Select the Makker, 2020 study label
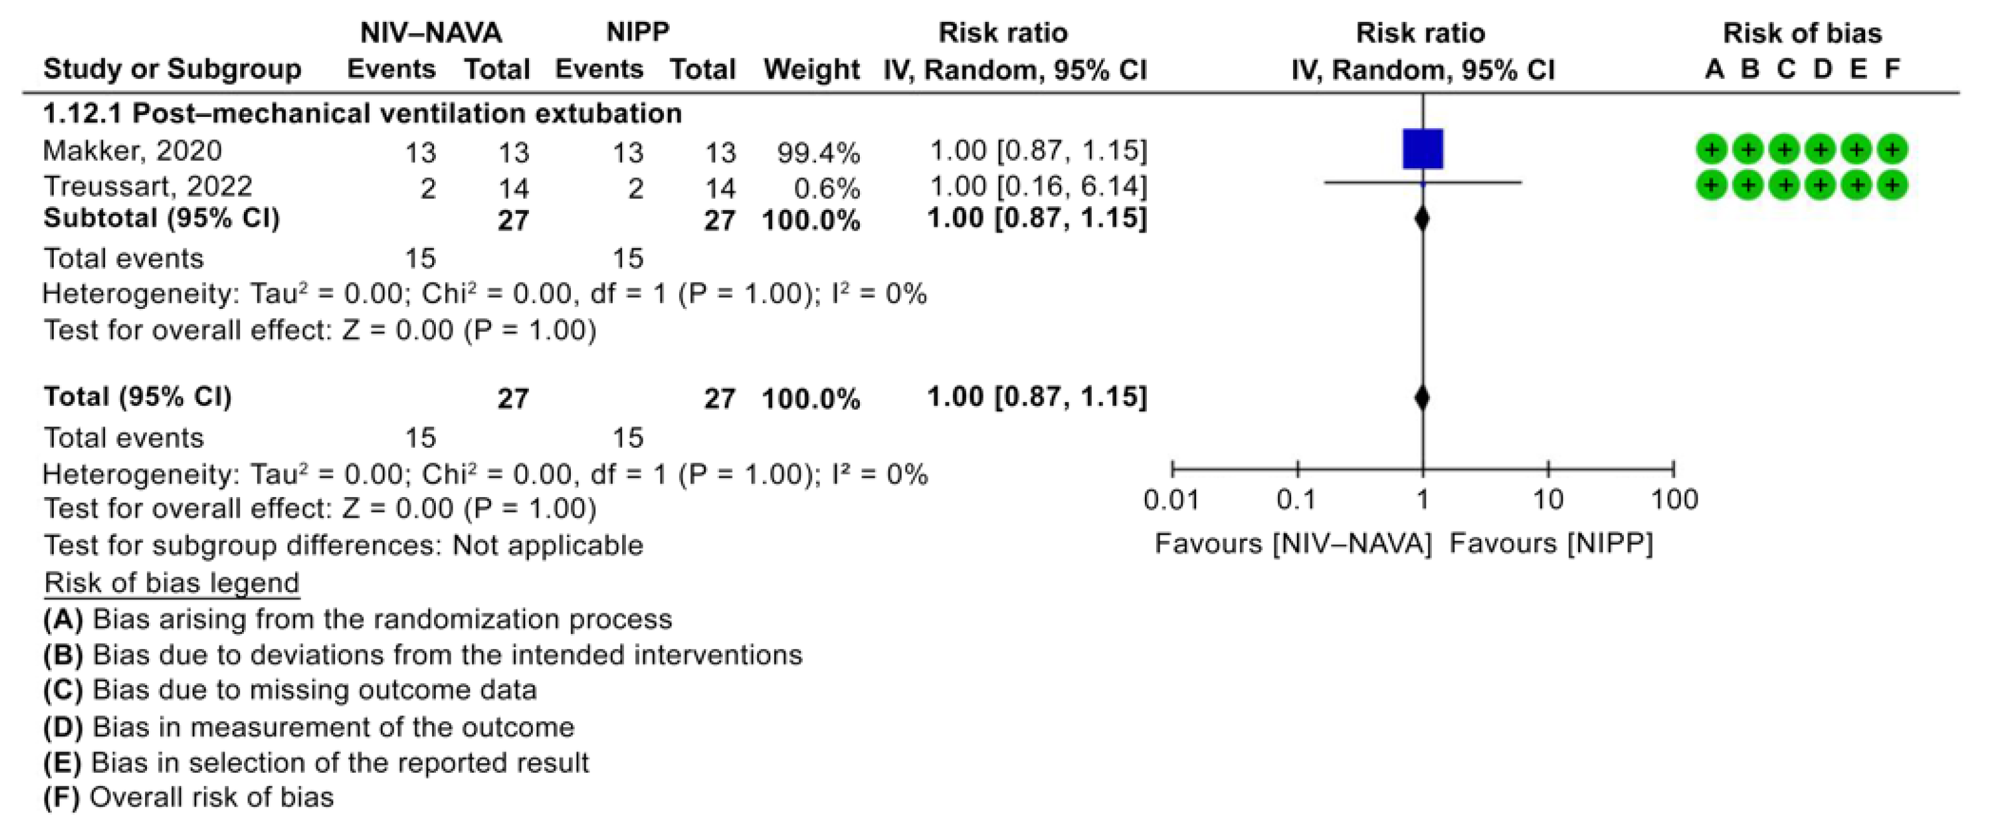This screenshot has height=829, width=1989. pyautogui.click(x=133, y=151)
